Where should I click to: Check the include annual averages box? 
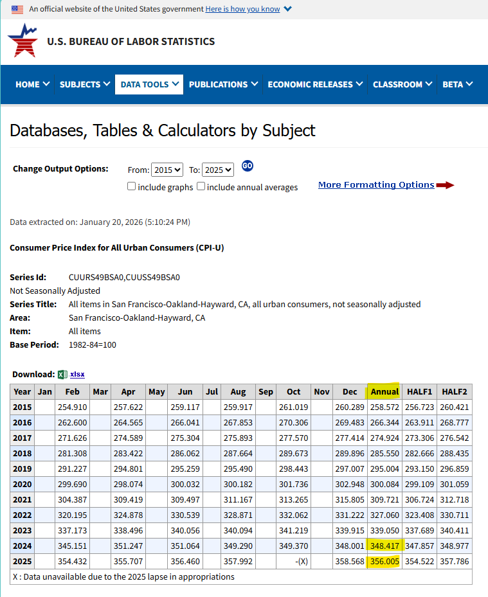pyautogui.click(x=201, y=186)
